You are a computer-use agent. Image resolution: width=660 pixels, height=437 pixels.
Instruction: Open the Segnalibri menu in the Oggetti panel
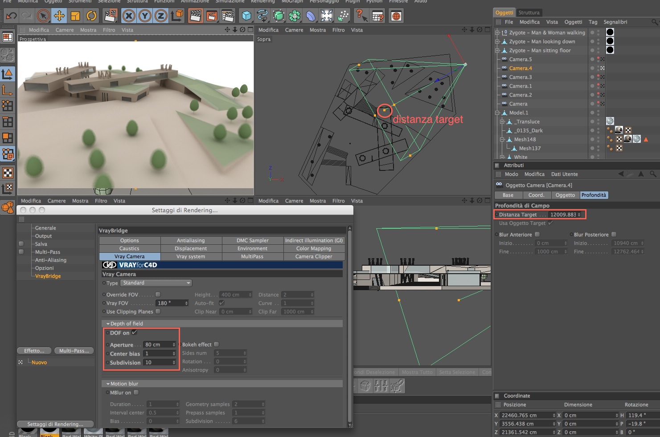[615, 22]
